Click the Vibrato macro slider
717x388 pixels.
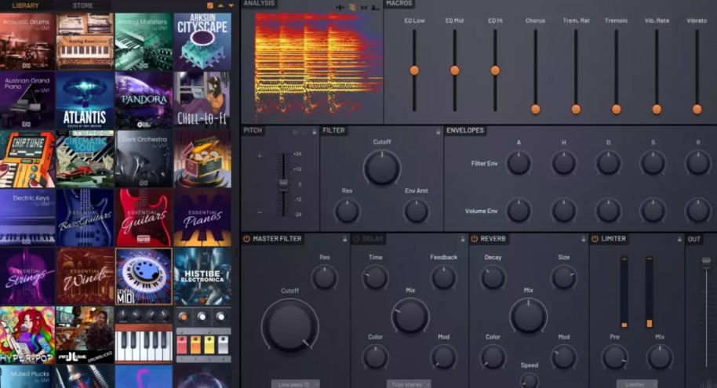click(x=697, y=71)
